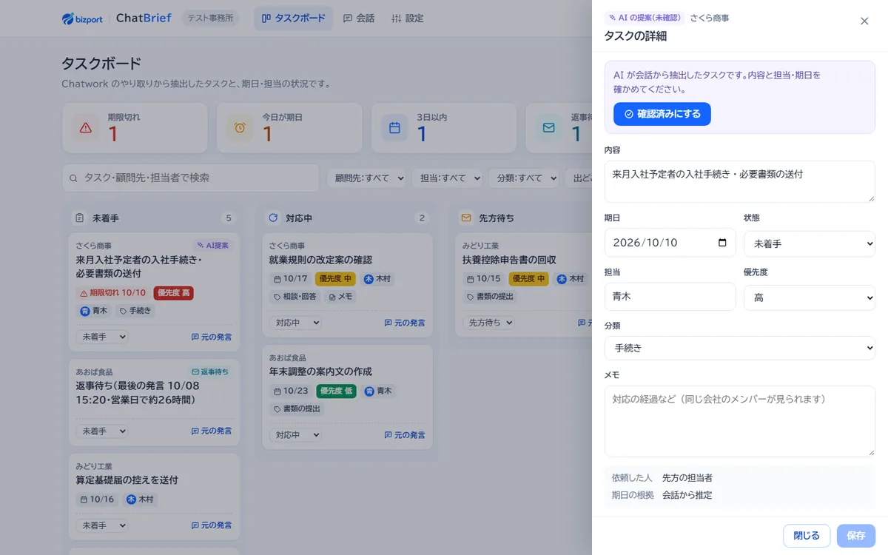Close the task detail panel

[864, 21]
